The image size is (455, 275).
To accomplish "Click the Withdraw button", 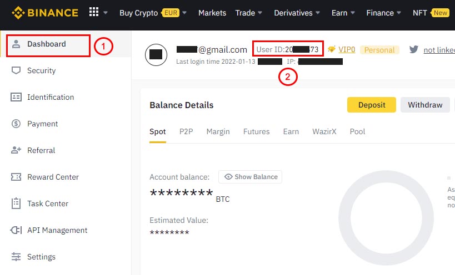I will tap(425, 105).
